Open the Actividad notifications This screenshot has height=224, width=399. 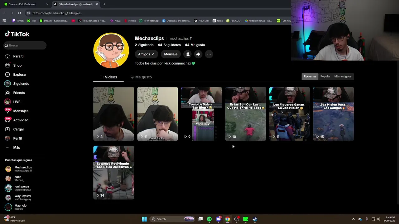(17, 120)
